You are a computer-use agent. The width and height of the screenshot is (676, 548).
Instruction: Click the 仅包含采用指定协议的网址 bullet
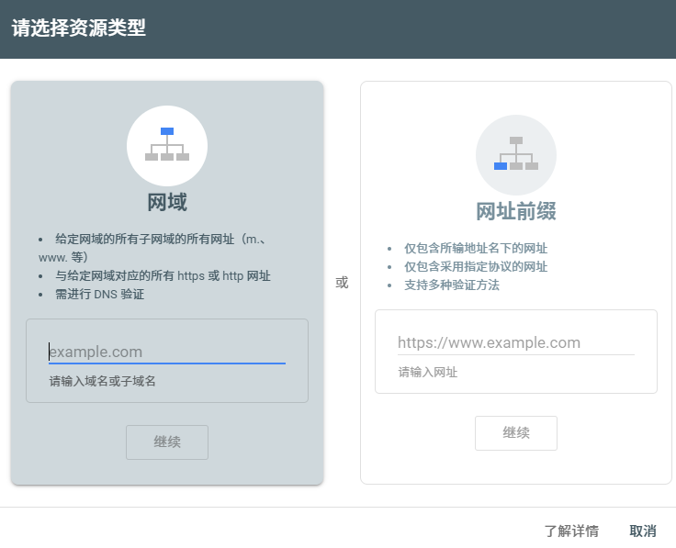(x=476, y=267)
